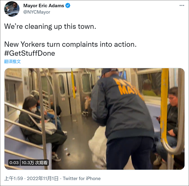
Task: Click the blue verified checkmark badge
Action: pos(68,6)
